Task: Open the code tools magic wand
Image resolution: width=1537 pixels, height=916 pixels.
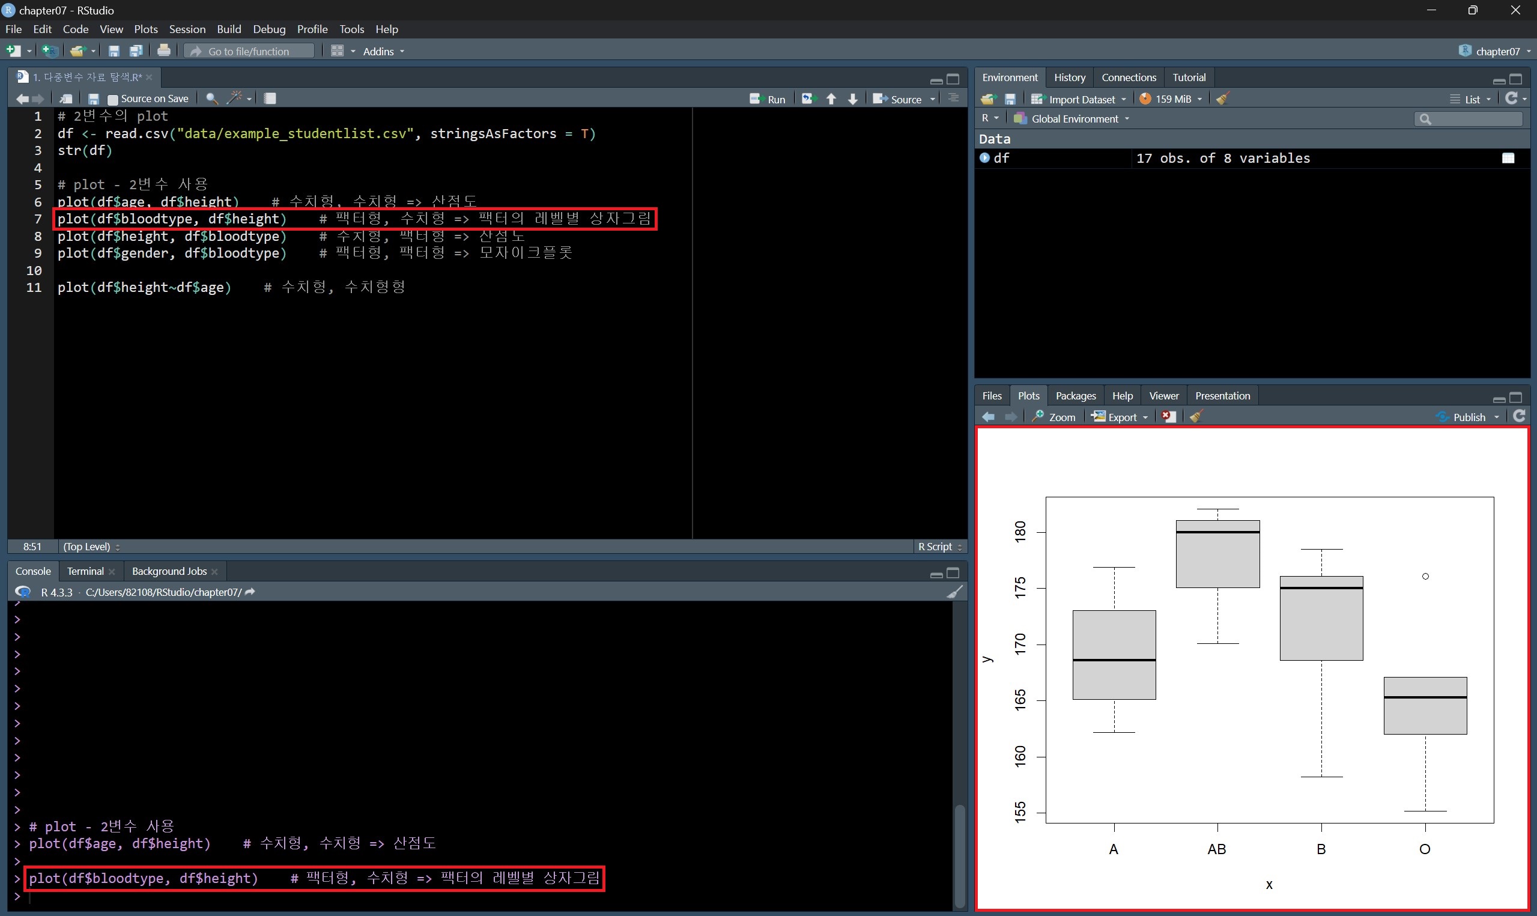Action: point(235,98)
